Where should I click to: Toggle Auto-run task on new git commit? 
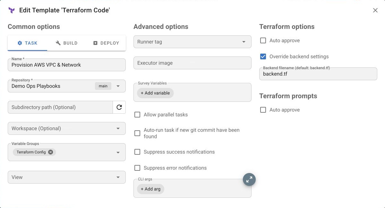pyautogui.click(x=137, y=133)
